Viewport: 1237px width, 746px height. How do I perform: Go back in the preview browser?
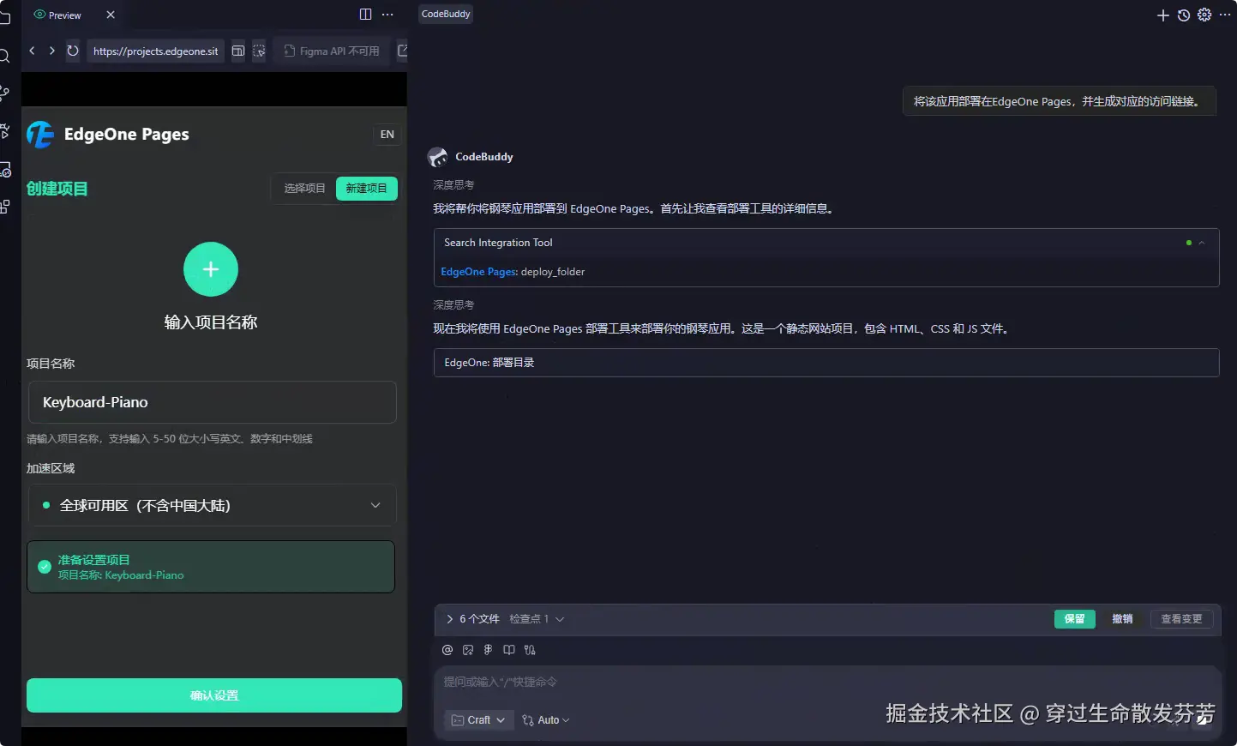[x=33, y=51]
